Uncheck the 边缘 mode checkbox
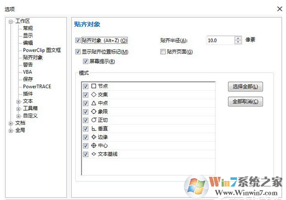The image size is (286, 200). pos(85,137)
